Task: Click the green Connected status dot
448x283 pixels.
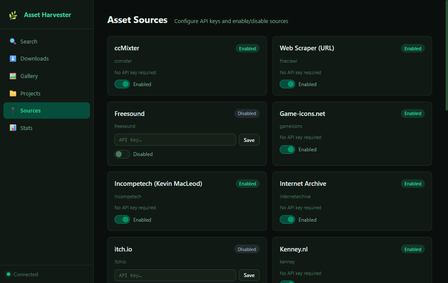Action: (9, 274)
